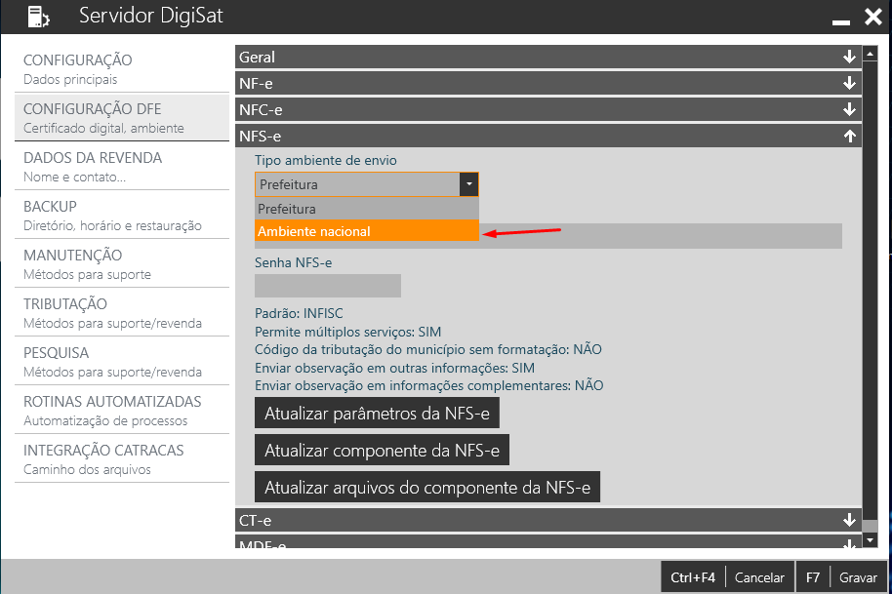The image size is (892, 594).
Task: Click Atualizar parâmetros da NFS-e button
Action: pyautogui.click(x=378, y=413)
